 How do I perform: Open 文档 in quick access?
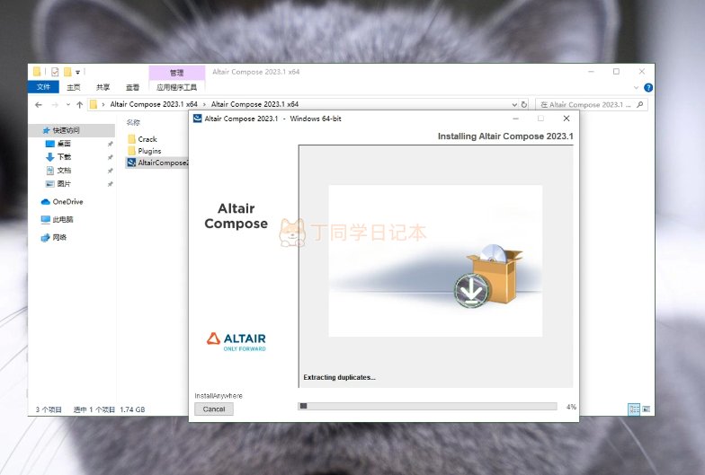coord(64,171)
